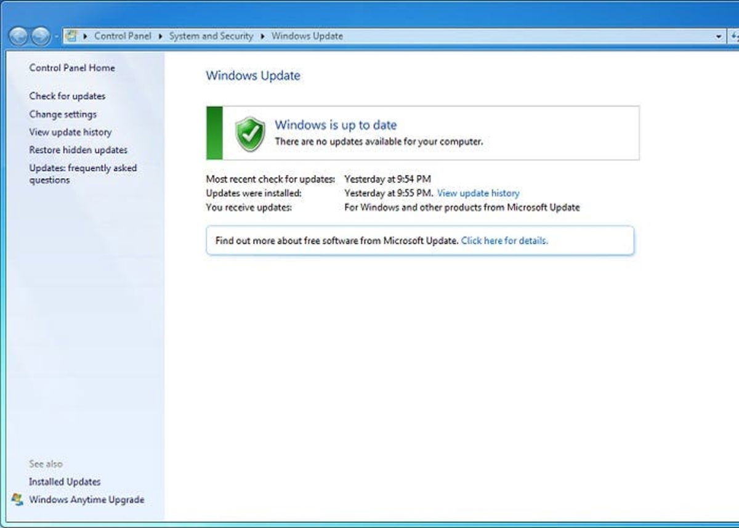
Task: Expand the arrow after System and Security
Action: coord(261,36)
